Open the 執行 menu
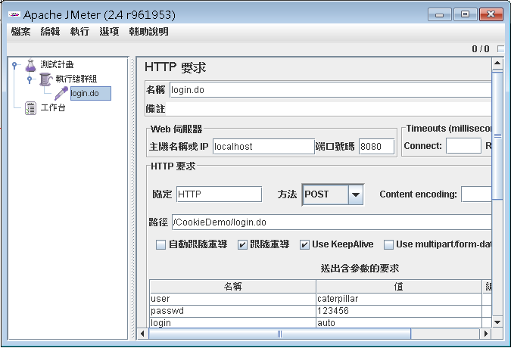The height and width of the screenshot is (348, 511). click(79, 32)
